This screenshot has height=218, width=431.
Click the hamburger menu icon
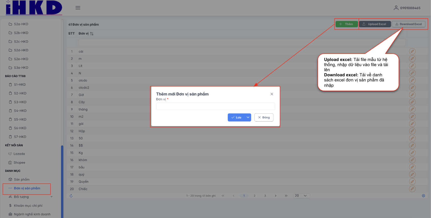point(78,8)
